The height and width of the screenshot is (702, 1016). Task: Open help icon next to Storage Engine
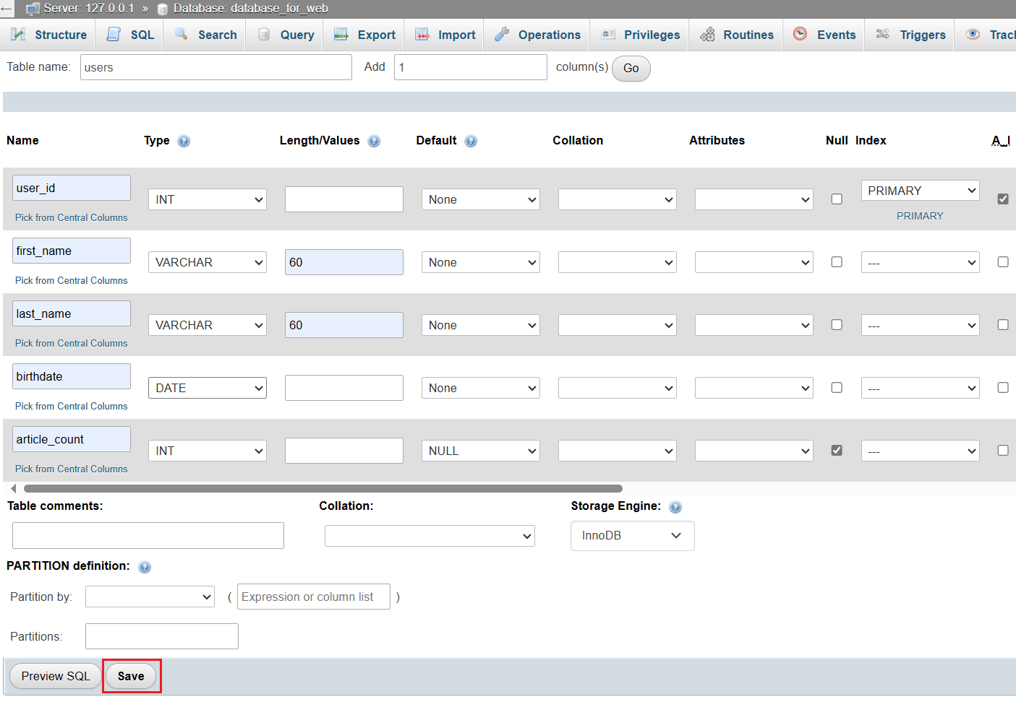click(675, 507)
